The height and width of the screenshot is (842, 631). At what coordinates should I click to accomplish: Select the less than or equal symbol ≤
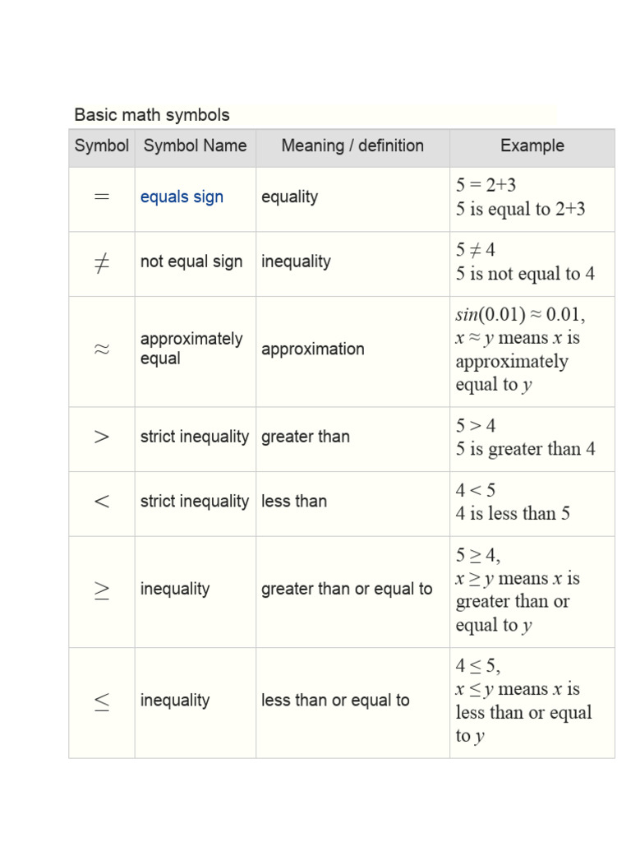tap(102, 701)
